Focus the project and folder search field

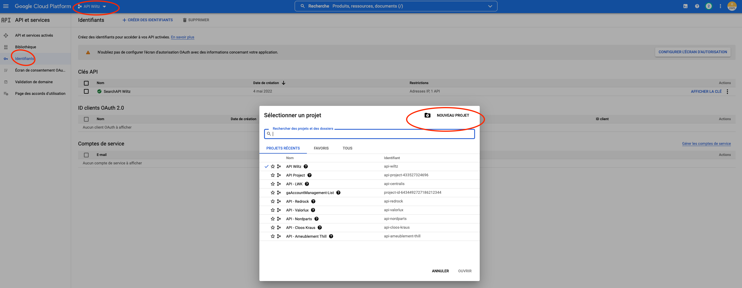(370, 134)
